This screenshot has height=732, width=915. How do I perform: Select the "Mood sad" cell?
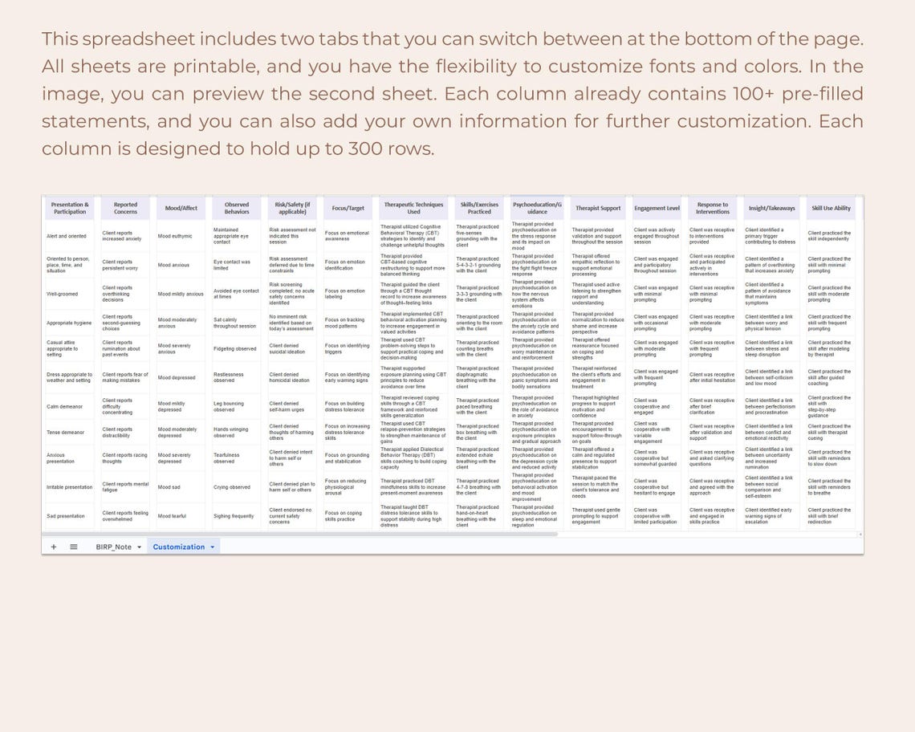181,487
